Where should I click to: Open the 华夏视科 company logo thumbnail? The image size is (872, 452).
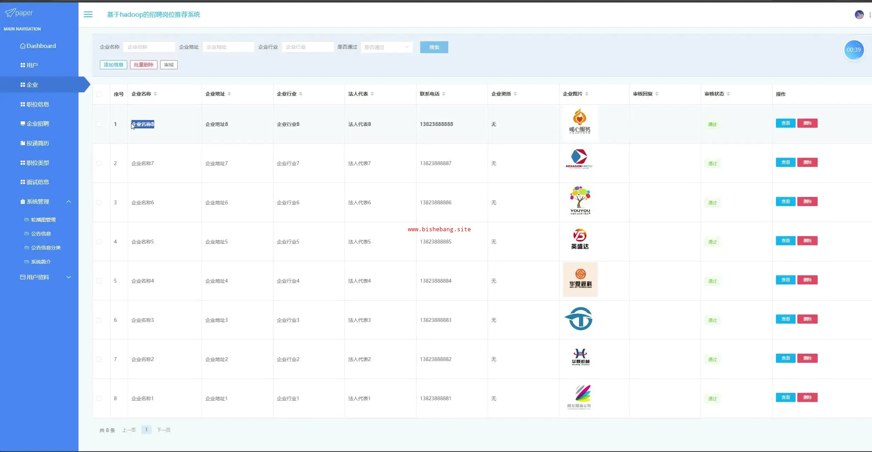point(580,280)
